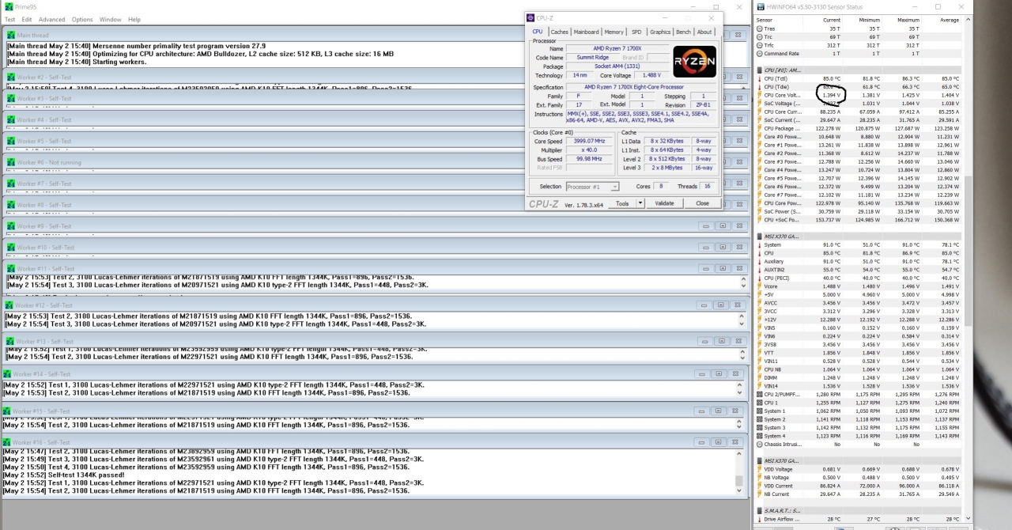This screenshot has width=1012, height=530.
Task: Click the Core #0 Power lightning icon
Action: point(760,136)
